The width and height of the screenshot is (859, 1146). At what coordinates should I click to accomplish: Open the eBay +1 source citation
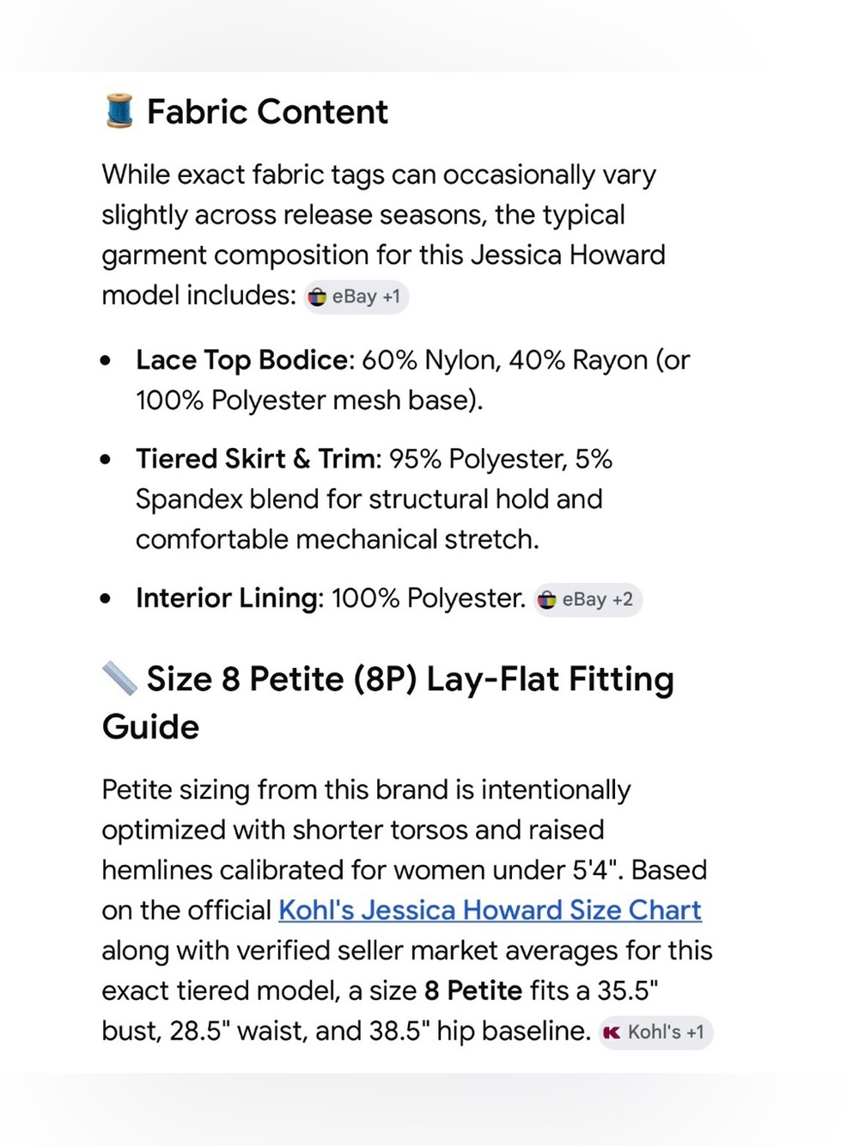(x=356, y=297)
